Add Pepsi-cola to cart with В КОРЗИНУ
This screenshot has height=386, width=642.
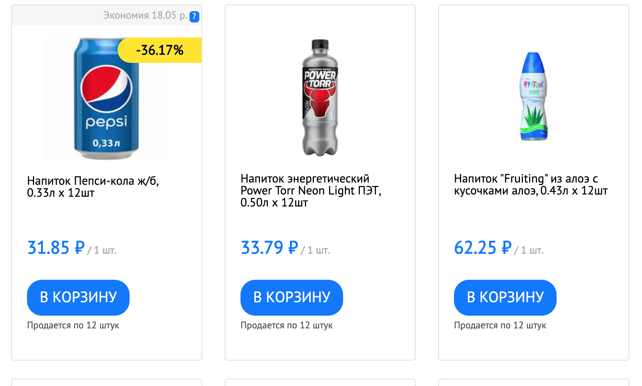point(78,297)
